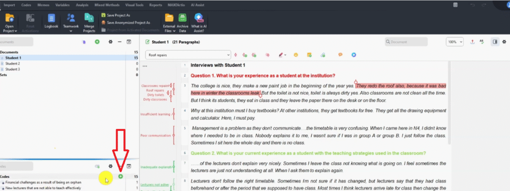Click the purple activation icon in Documents panel
Viewport: 510px width, 191px height.
pos(84,42)
